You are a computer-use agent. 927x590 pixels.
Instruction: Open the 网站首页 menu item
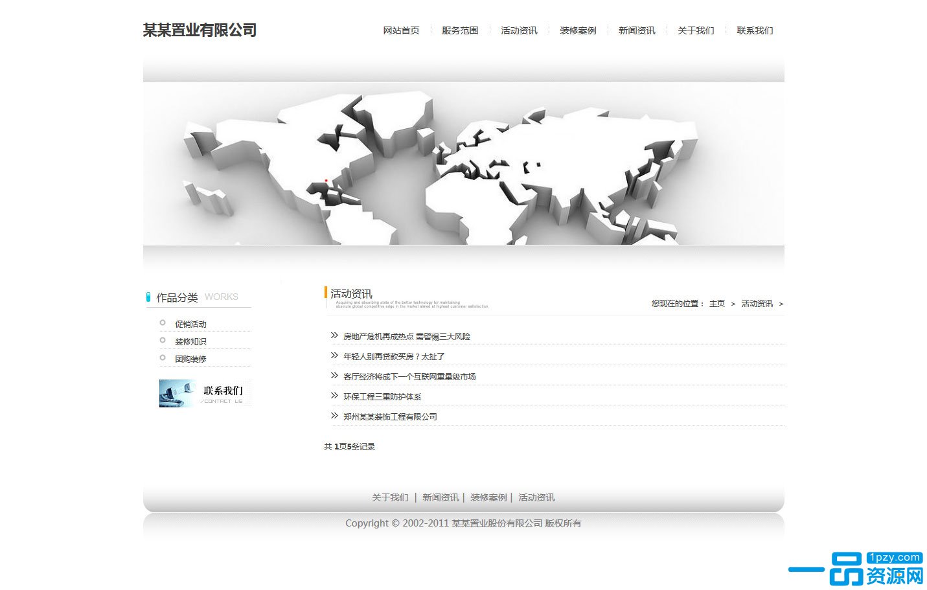point(401,30)
